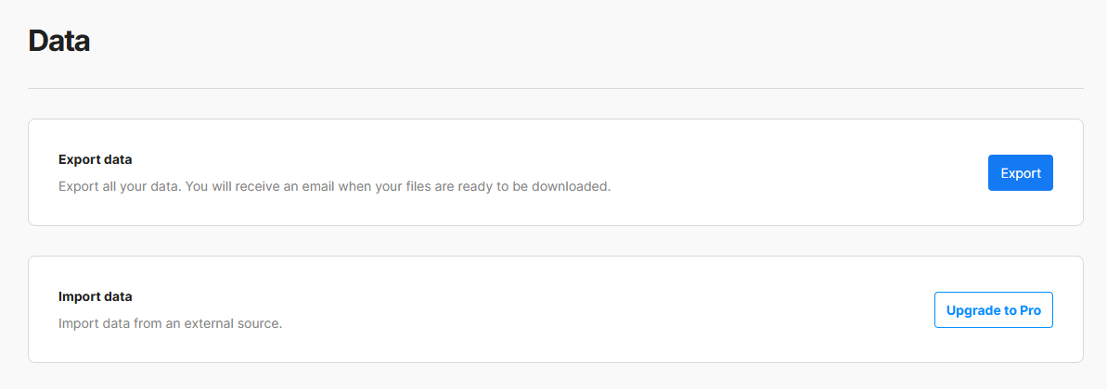Click the blue Export button
The width and height of the screenshot is (1107, 389).
click(1020, 173)
